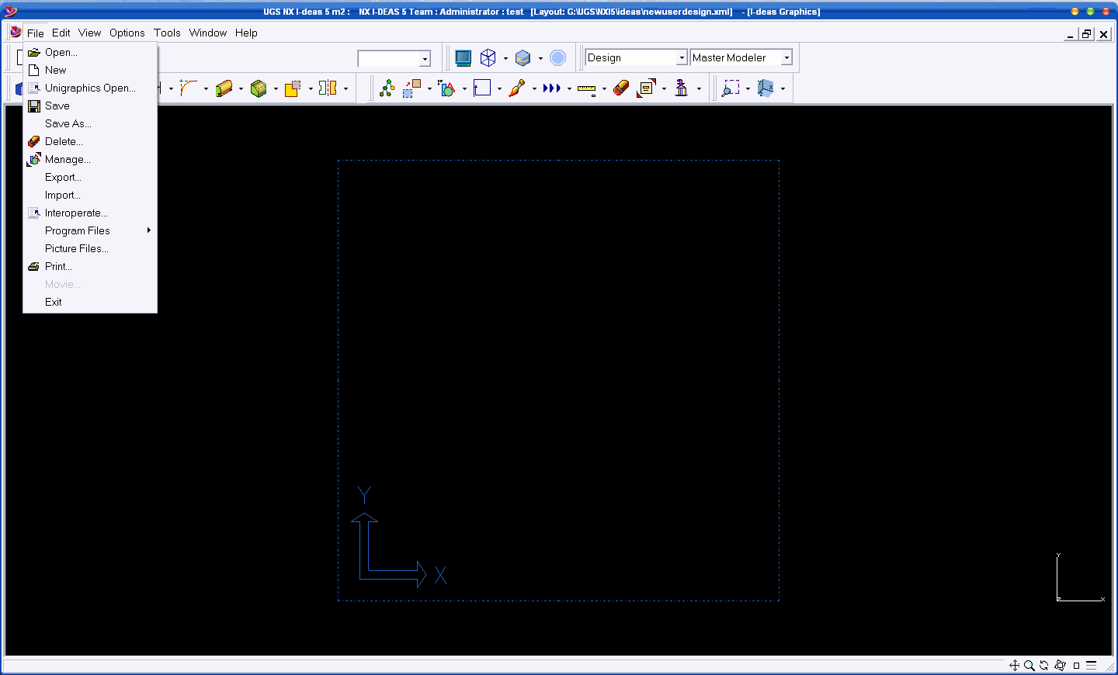Click the annotation note icon
This screenshot has width=1118, height=675.
647,88
